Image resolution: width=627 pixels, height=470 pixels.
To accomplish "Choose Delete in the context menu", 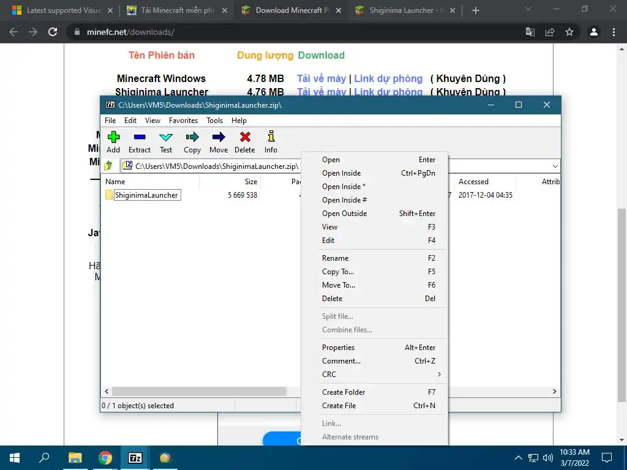I will [374, 299].
